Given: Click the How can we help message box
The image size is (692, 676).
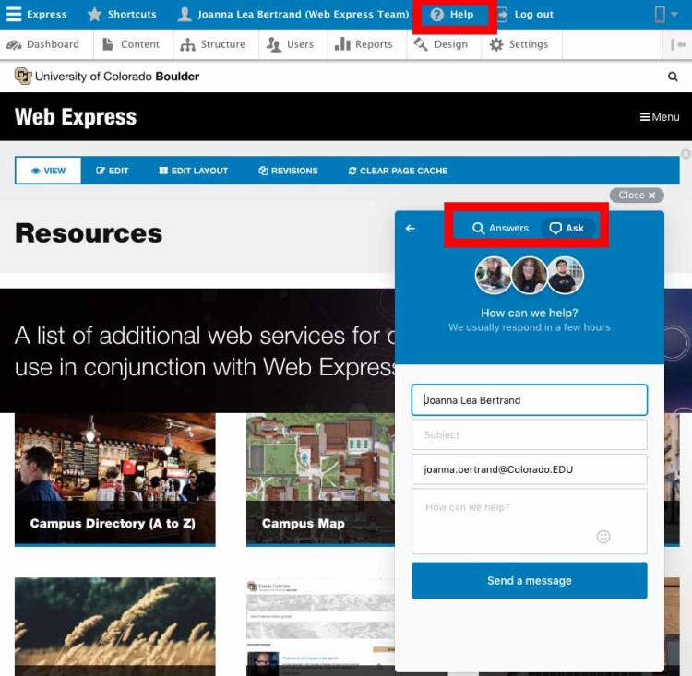Looking at the screenshot, I should click(530, 521).
